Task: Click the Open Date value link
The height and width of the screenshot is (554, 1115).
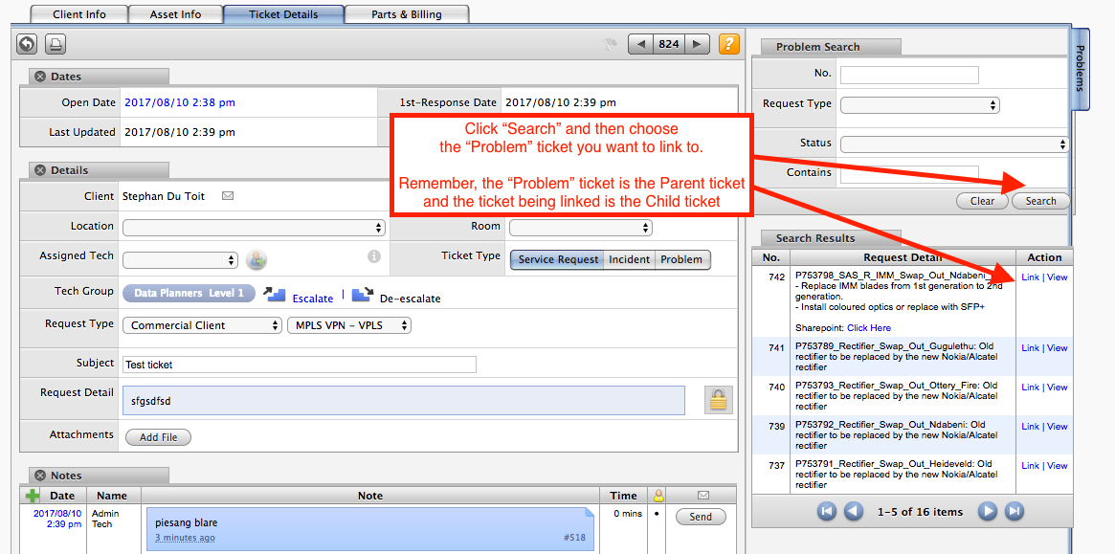Action: (x=180, y=102)
